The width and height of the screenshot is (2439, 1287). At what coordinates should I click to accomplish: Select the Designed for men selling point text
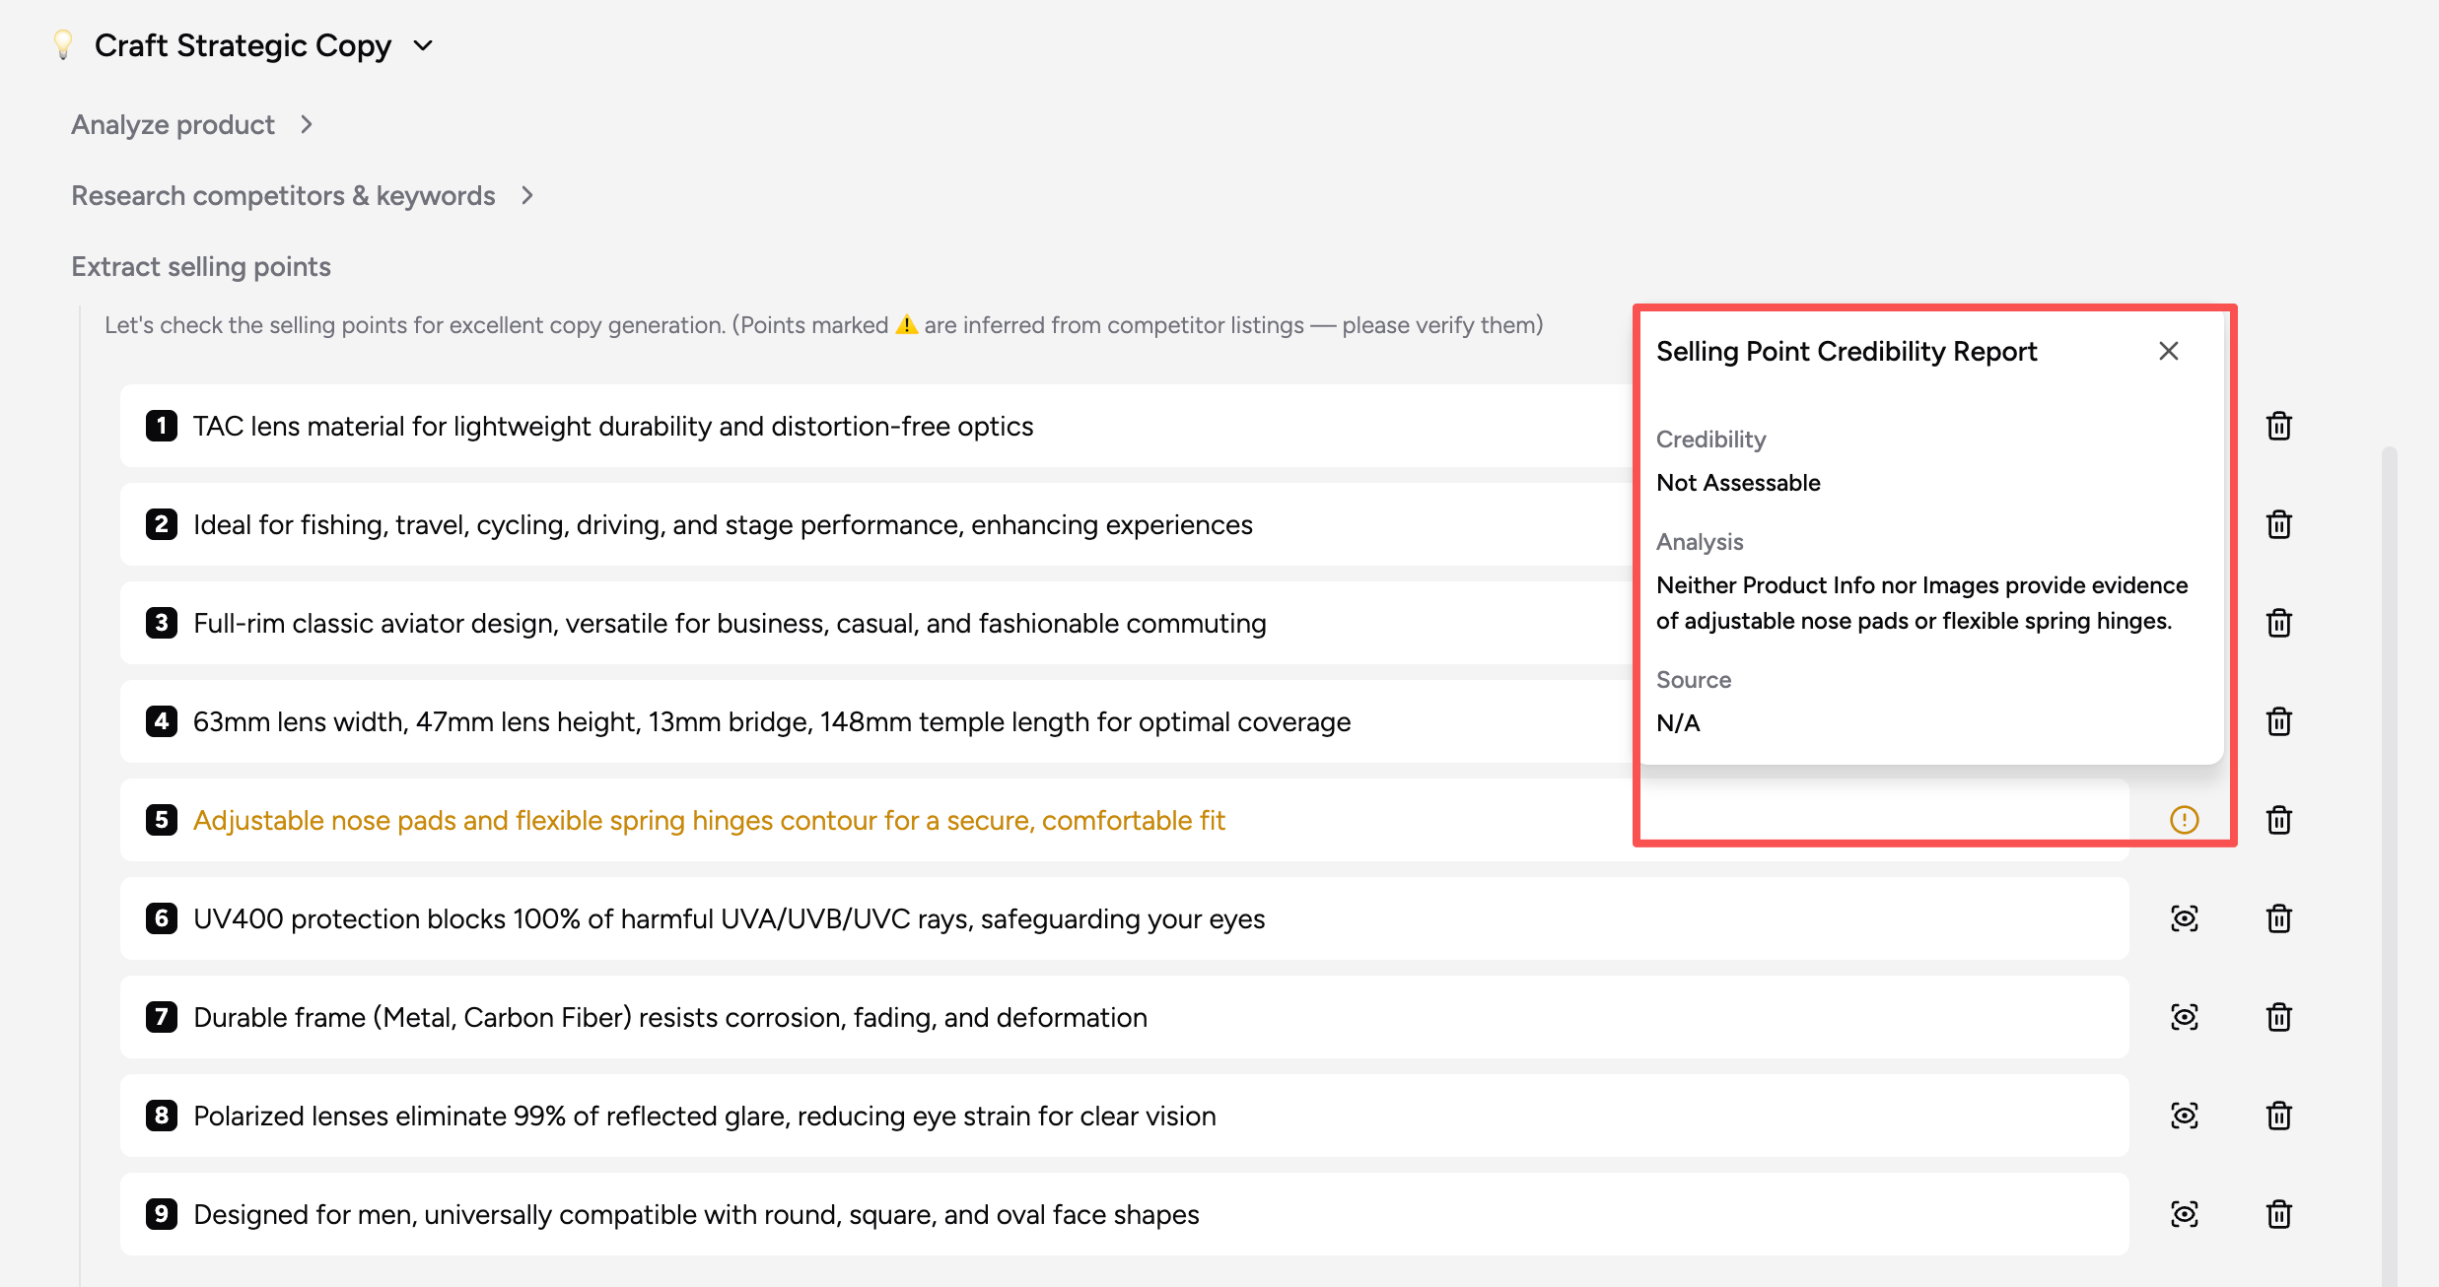tap(696, 1214)
